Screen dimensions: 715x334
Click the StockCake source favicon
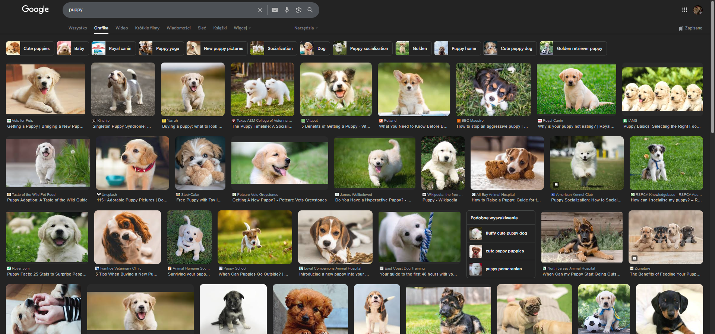pos(178,195)
